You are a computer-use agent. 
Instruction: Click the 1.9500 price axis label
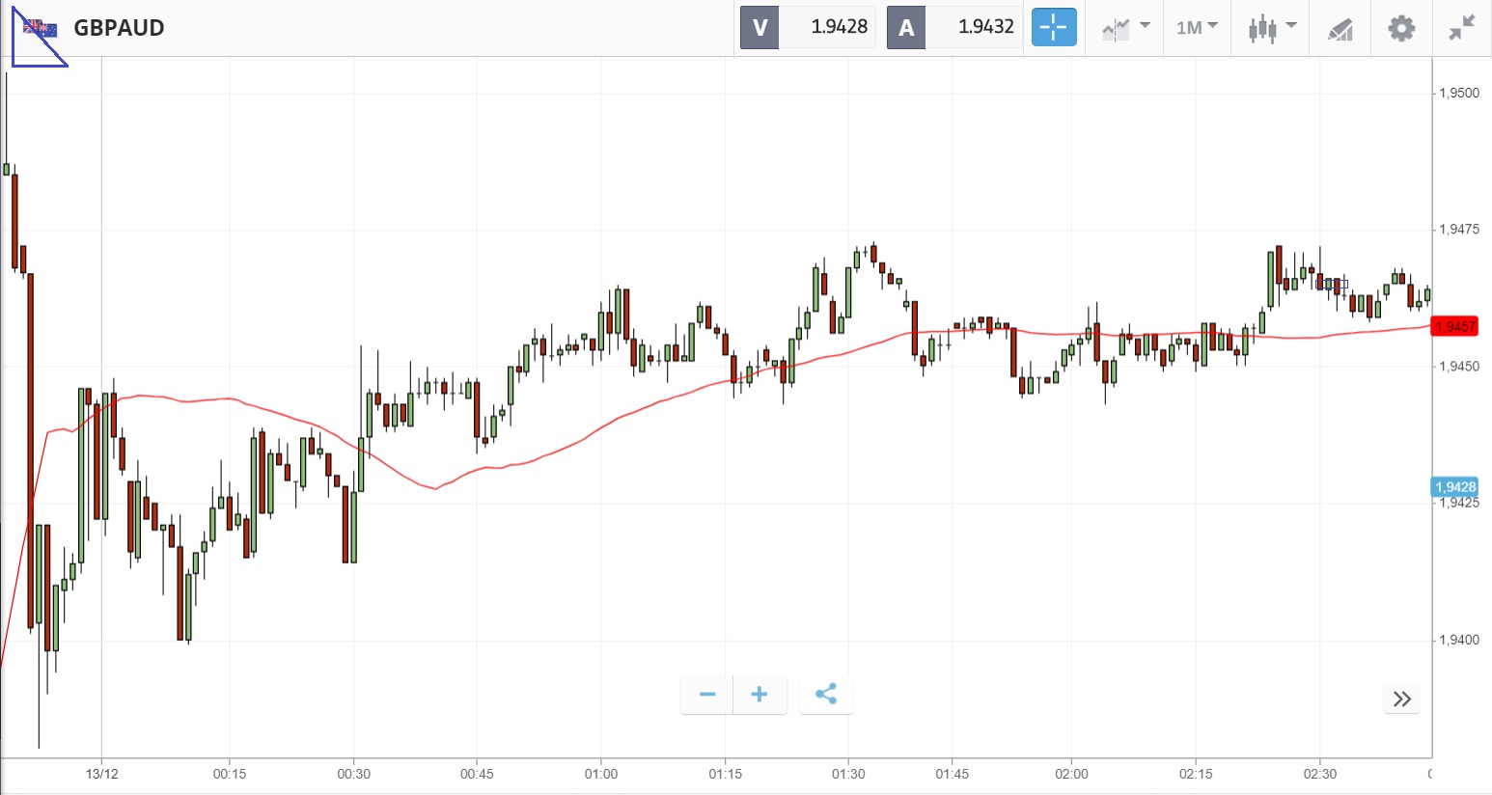[x=1458, y=93]
